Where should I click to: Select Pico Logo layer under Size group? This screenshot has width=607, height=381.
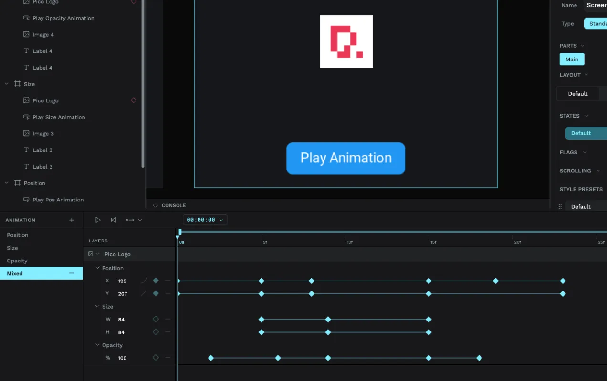pos(45,101)
